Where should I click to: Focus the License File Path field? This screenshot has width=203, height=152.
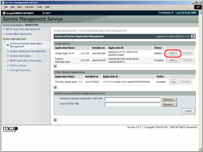click(x=132, y=105)
